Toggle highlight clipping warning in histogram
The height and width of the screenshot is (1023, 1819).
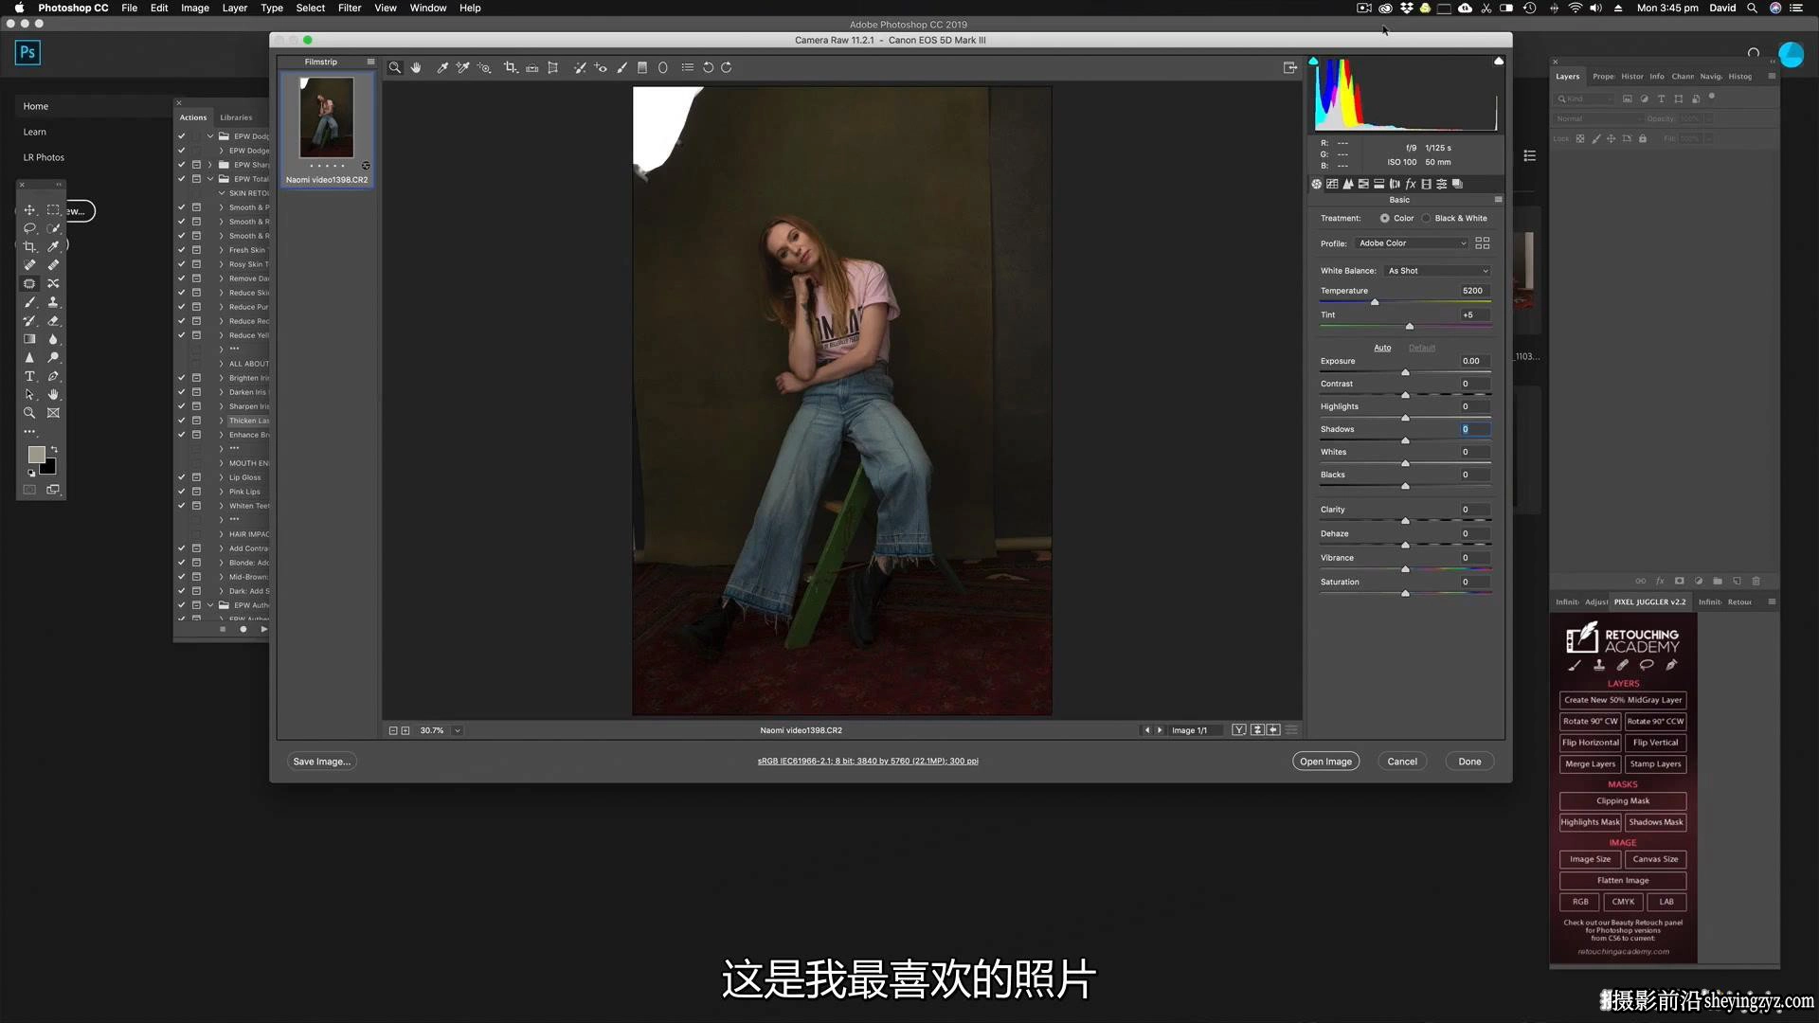click(1499, 61)
